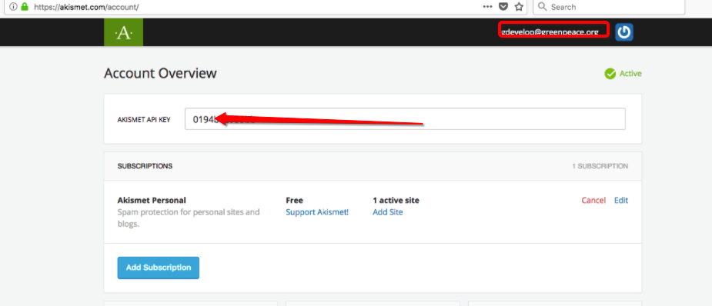Click the Add Site link

point(388,212)
